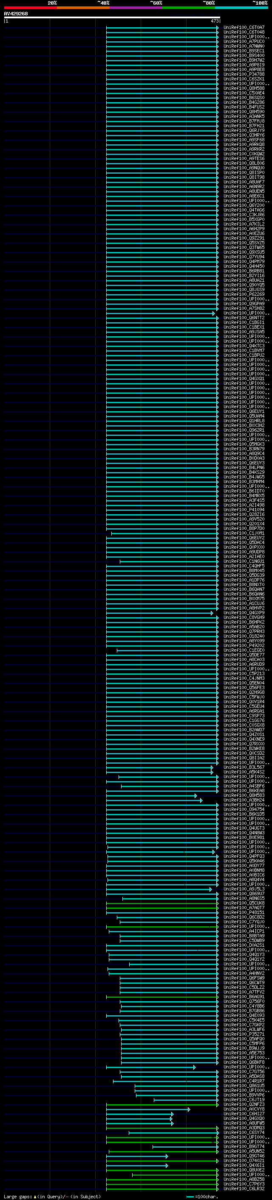The image size is (272, 1200).
Task: Click hit label UniRef100_C4R1R7
Action: [244, 1081]
